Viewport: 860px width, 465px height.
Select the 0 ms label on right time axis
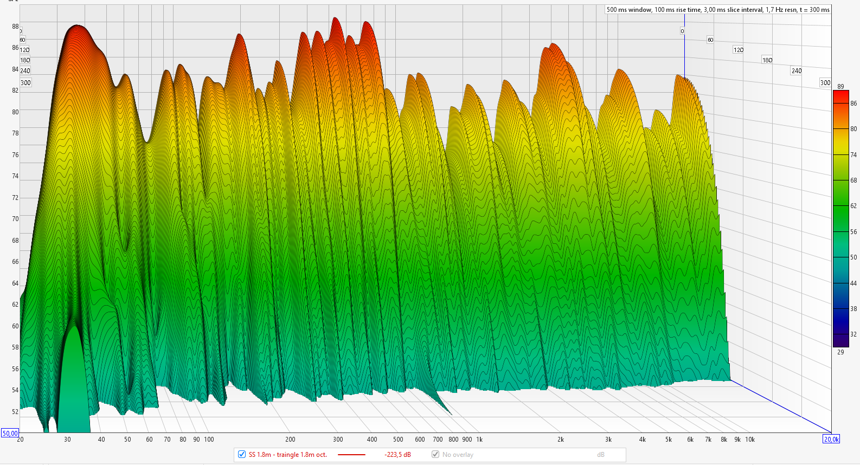click(682, 31)
